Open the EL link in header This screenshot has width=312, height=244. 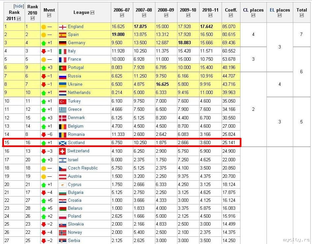[272, 10]
